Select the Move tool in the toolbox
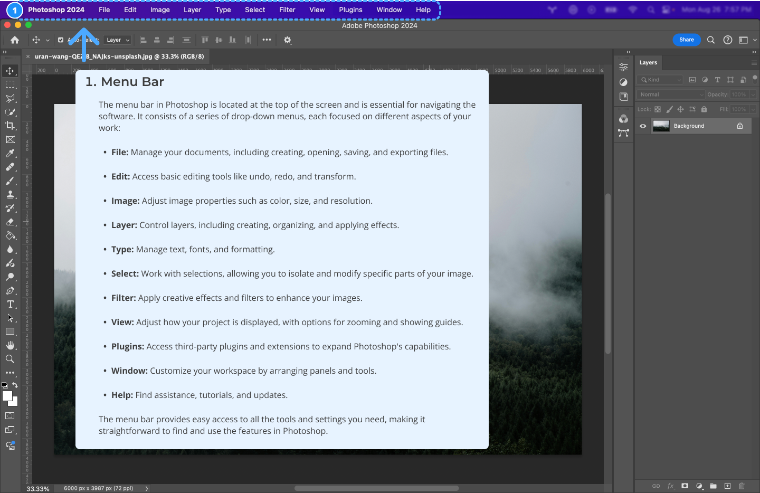The height and width of the screenshot is (493, 760). coord(10,71)
